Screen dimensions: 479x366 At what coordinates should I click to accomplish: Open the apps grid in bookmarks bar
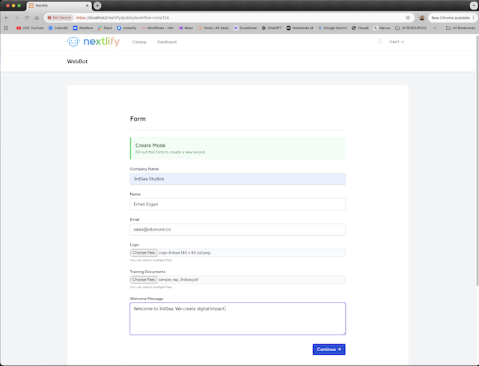[6, 28]
